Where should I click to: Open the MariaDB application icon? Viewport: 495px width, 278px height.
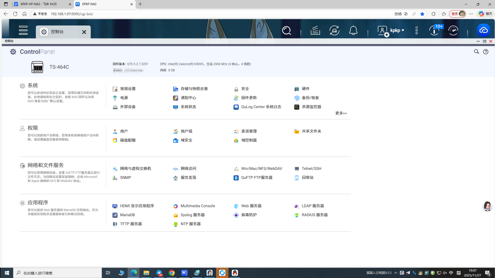[126, 215]
